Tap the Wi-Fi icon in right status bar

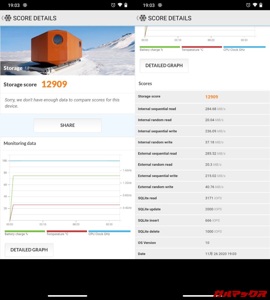point(255,5)
